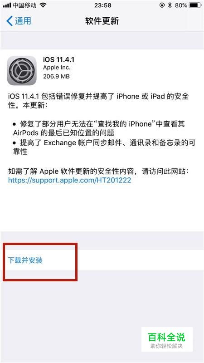Tap the orientation lock status icon

162,5
